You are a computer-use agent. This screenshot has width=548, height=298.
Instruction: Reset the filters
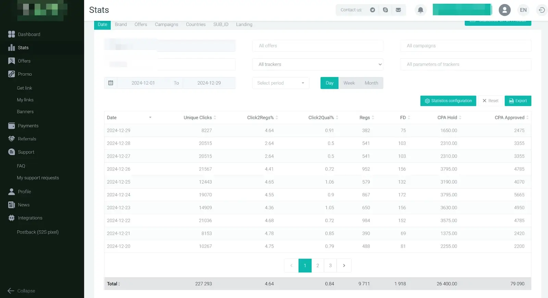coord(490,101)
